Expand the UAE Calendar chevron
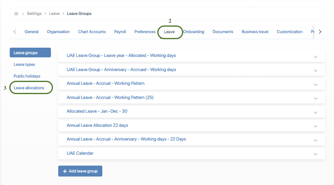This screenshot has height=185, width=334. 315,154
